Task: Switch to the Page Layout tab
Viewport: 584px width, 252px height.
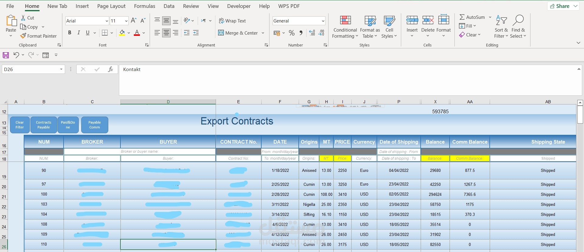Action: pos(111,6)
